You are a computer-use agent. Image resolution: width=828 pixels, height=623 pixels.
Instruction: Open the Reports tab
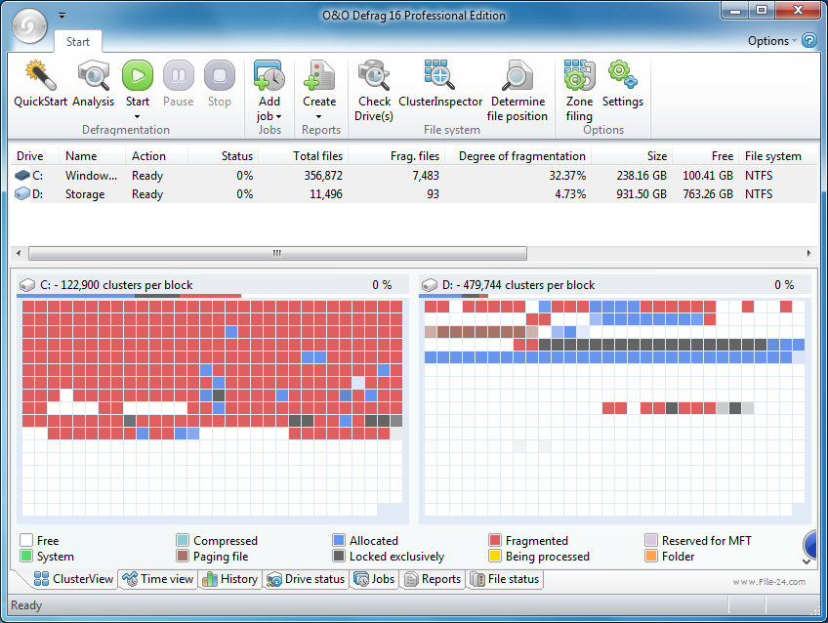pyautogui.click(x=433, y=579)
